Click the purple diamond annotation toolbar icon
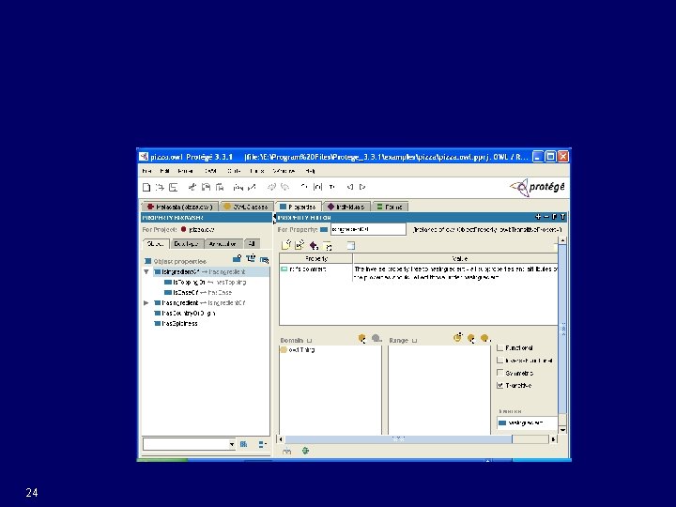Image resolution: width=676 pixels, height=507 pixels. 314,246
